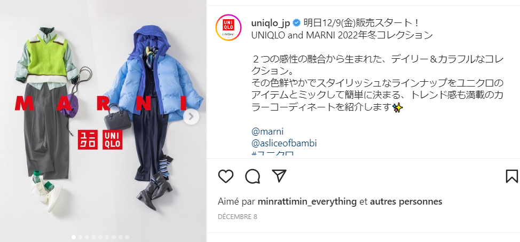Open the uniqlo_jp username link
This screenshot has height=242, width=520.
[271, 23]
